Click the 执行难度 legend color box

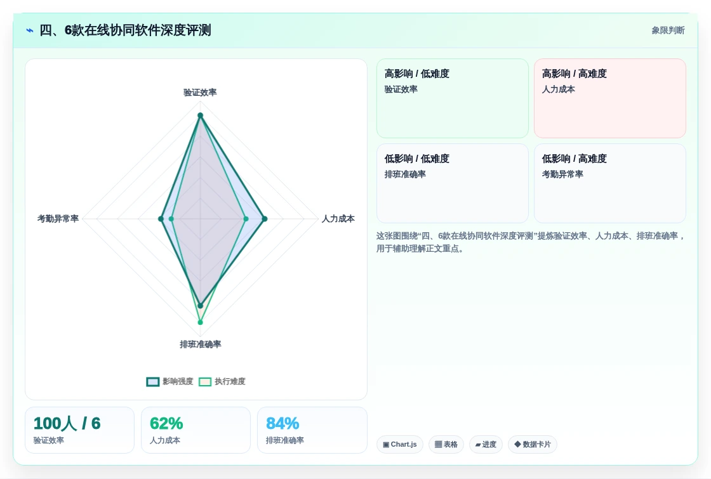[205, 381]
